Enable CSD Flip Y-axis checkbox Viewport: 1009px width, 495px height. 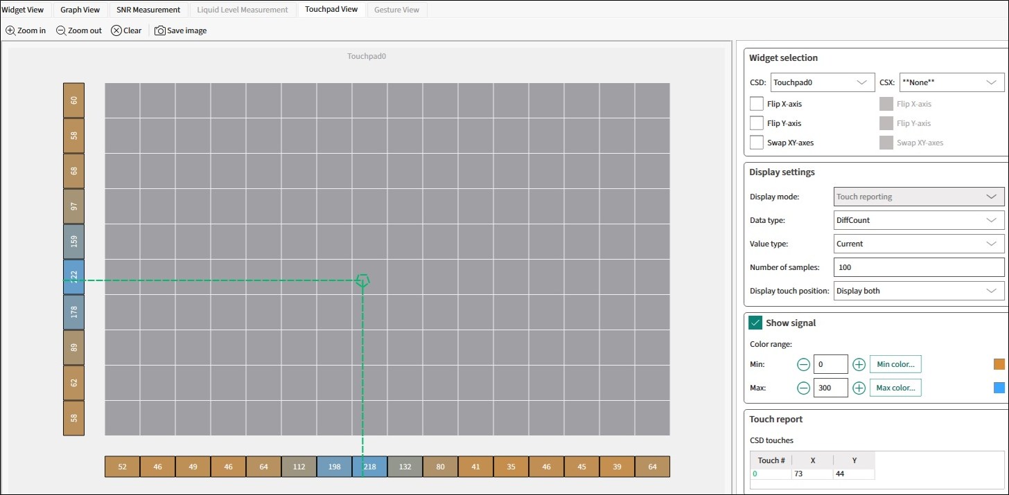(x=757, y=123)
